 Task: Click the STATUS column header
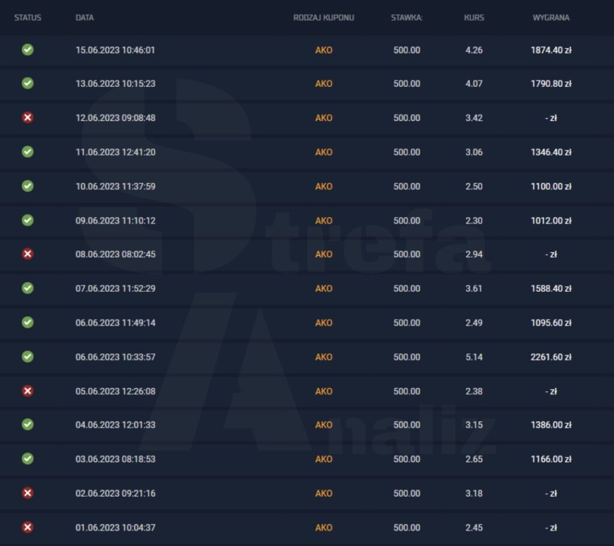tap(28, 17)
